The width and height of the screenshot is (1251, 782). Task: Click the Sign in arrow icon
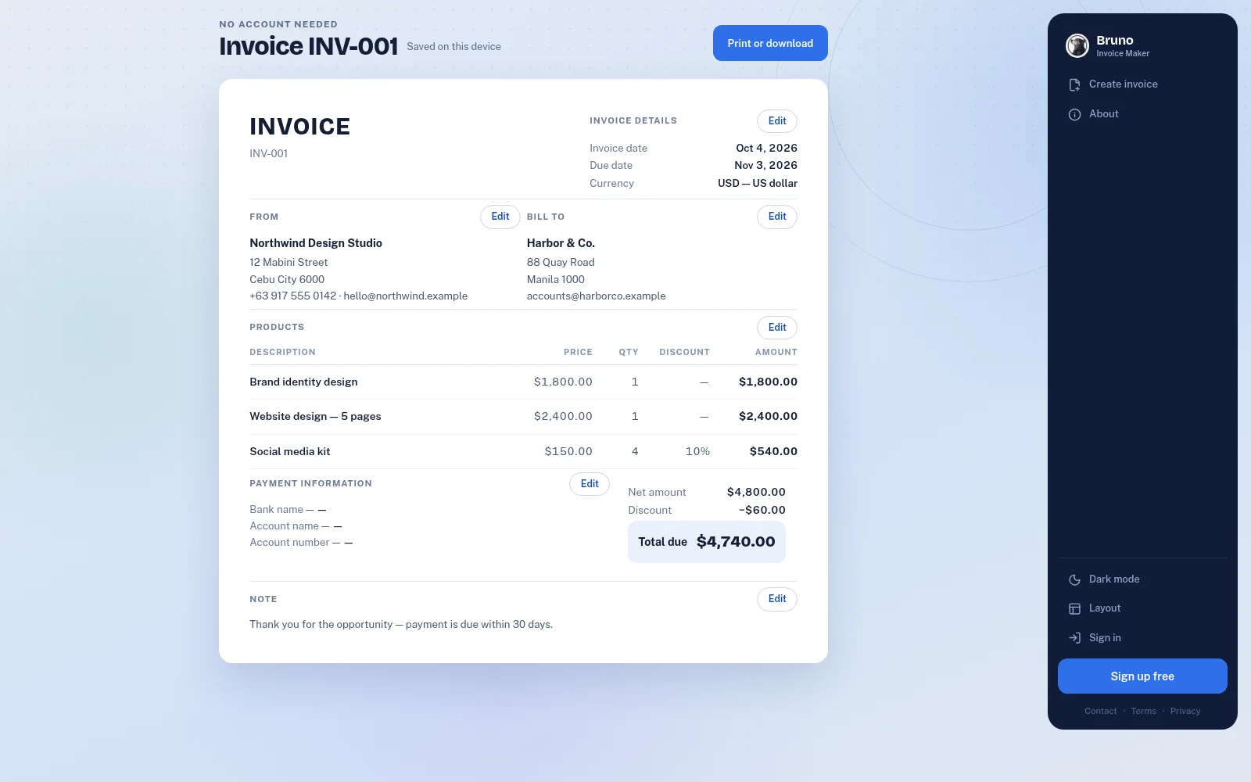(1075, 638)
